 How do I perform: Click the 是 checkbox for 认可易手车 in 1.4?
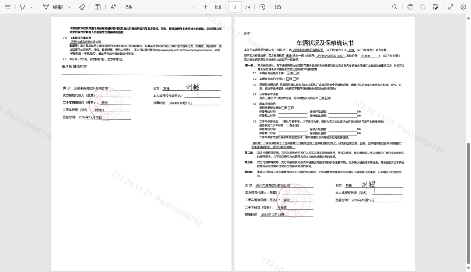tap(320, 98)
